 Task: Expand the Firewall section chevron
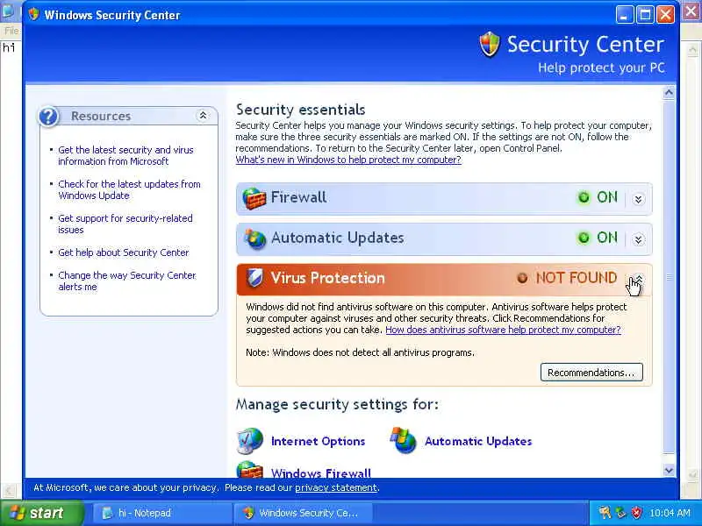[639, 199]
